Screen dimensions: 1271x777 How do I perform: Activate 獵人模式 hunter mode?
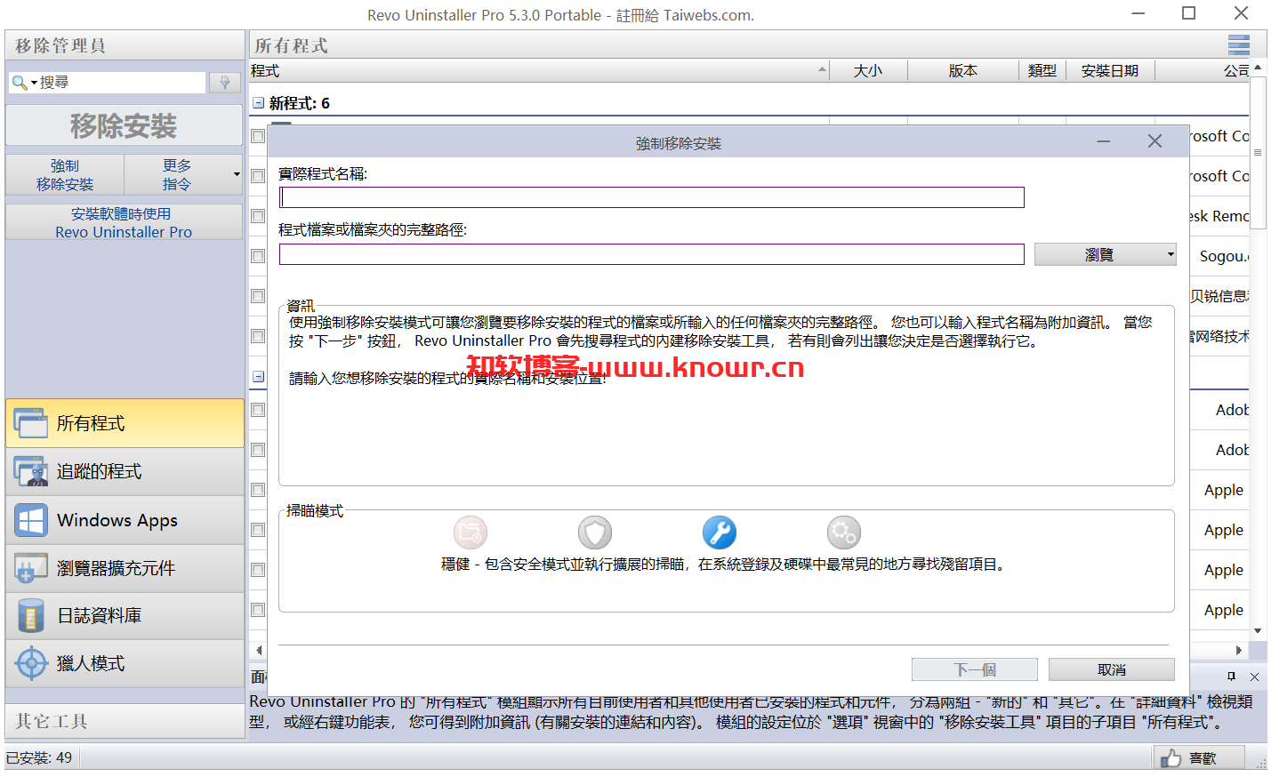pyautogui.click(x=125, y=663)
